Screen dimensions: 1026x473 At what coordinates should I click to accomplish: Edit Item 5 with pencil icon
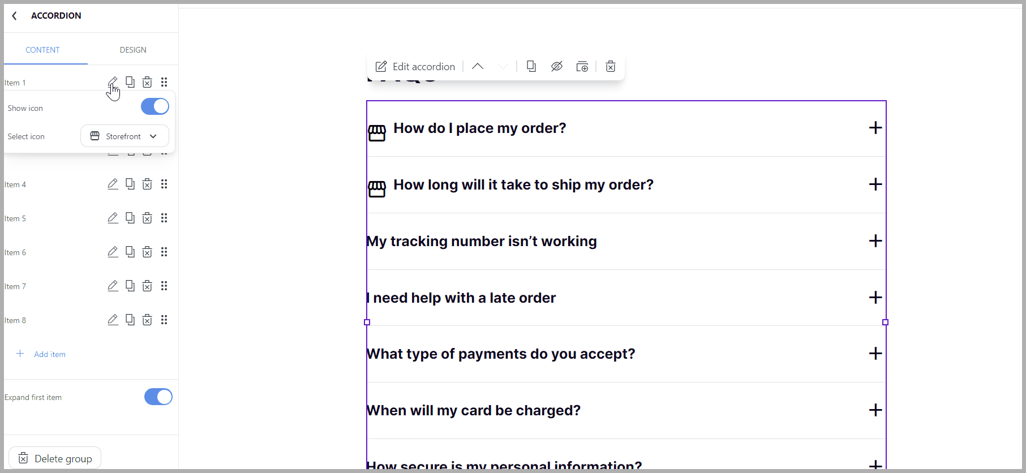pyautogui.click(x=113, y=218)
